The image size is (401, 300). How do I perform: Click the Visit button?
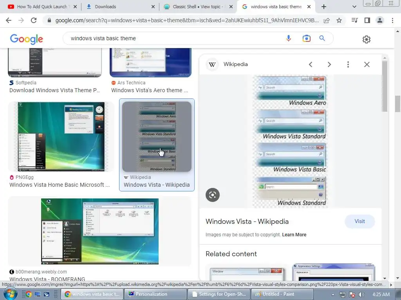[359, 221]
